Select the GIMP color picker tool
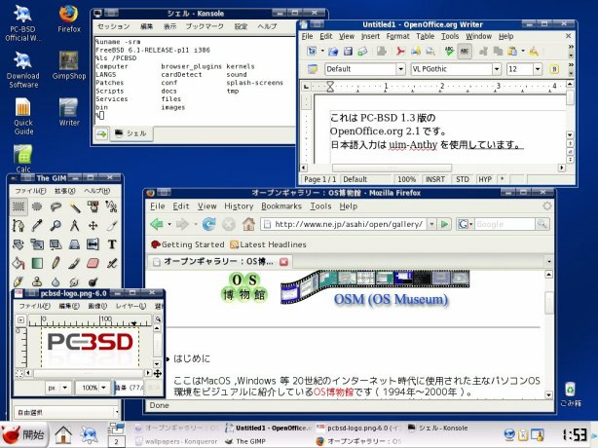Viewport: 598px width, 448px height. click(37, 225)
